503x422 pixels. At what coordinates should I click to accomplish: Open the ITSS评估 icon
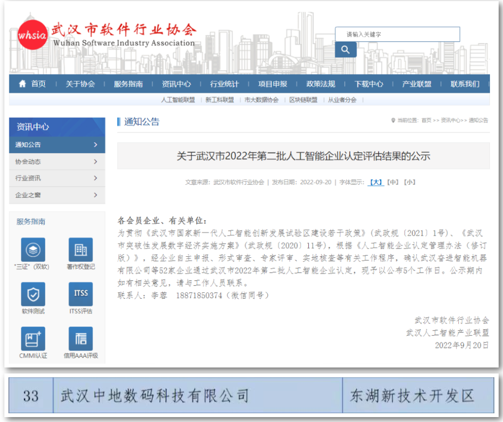[x=81, y=294]
